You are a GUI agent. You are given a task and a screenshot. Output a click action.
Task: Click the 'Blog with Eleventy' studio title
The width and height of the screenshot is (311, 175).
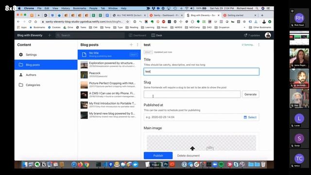click(30, 35)
